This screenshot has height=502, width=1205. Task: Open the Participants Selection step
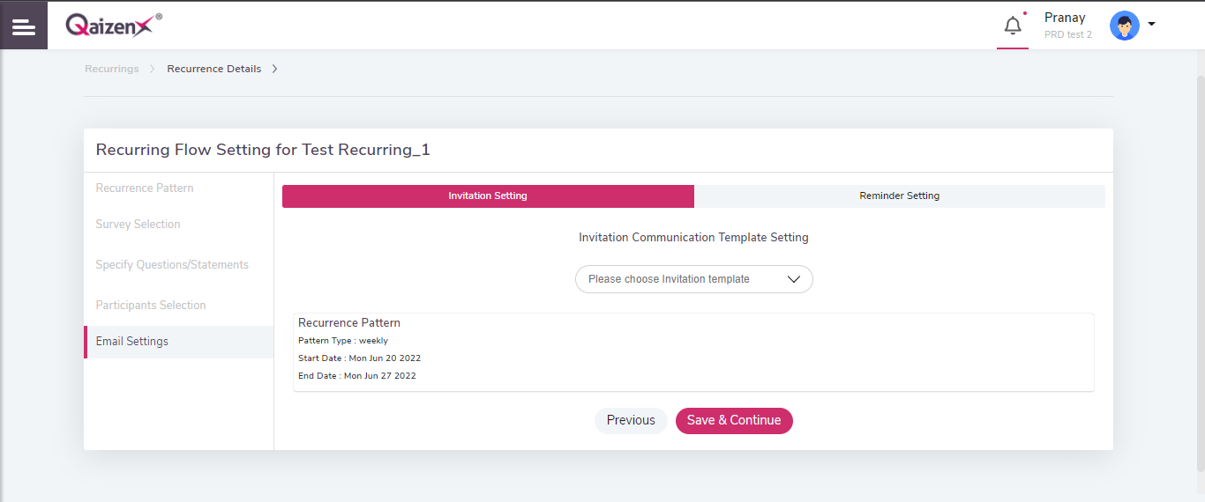151,305
